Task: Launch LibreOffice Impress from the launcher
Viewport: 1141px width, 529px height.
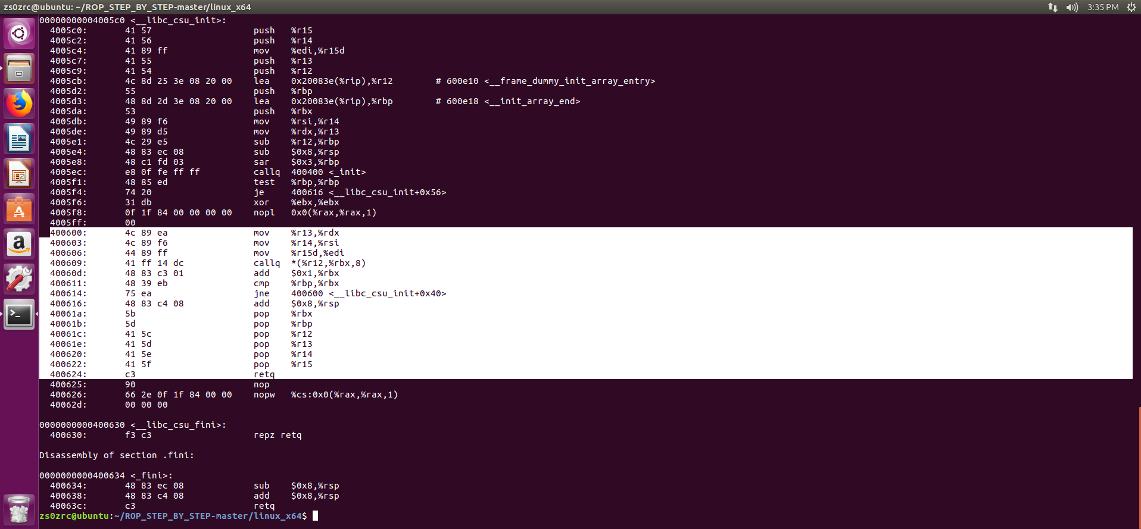Action: [19, 174]
